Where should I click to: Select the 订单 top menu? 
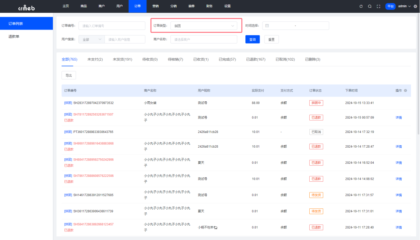(137, 6)
